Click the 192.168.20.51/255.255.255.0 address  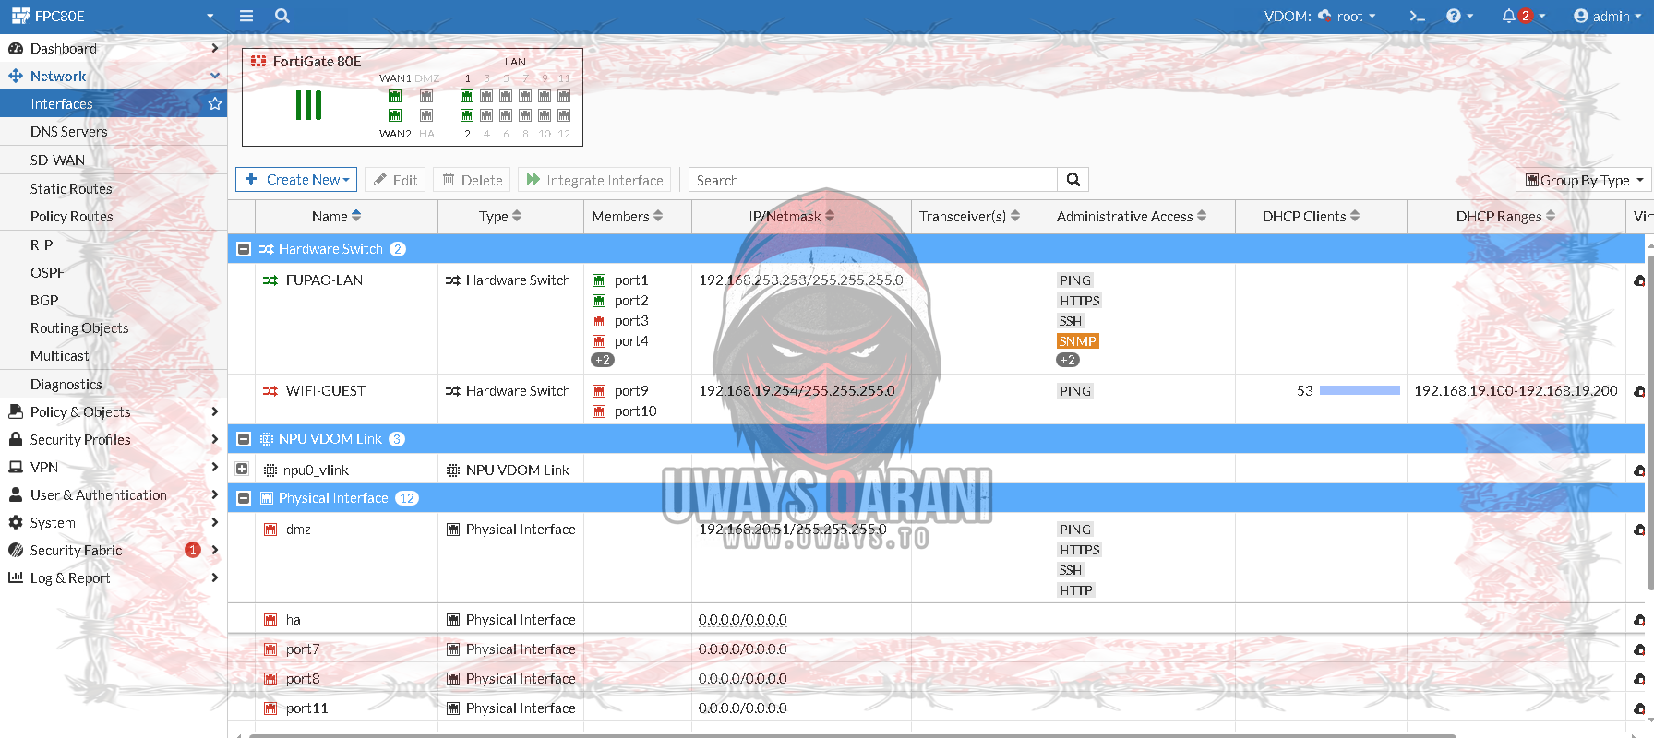(x=792, y=530)
